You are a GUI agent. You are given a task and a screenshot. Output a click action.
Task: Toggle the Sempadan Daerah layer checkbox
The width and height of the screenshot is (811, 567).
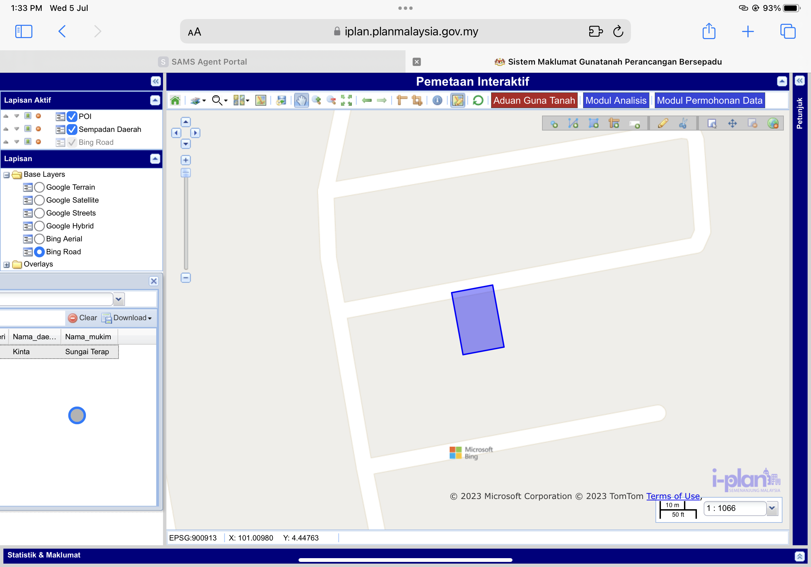click(x=72, y=130)
